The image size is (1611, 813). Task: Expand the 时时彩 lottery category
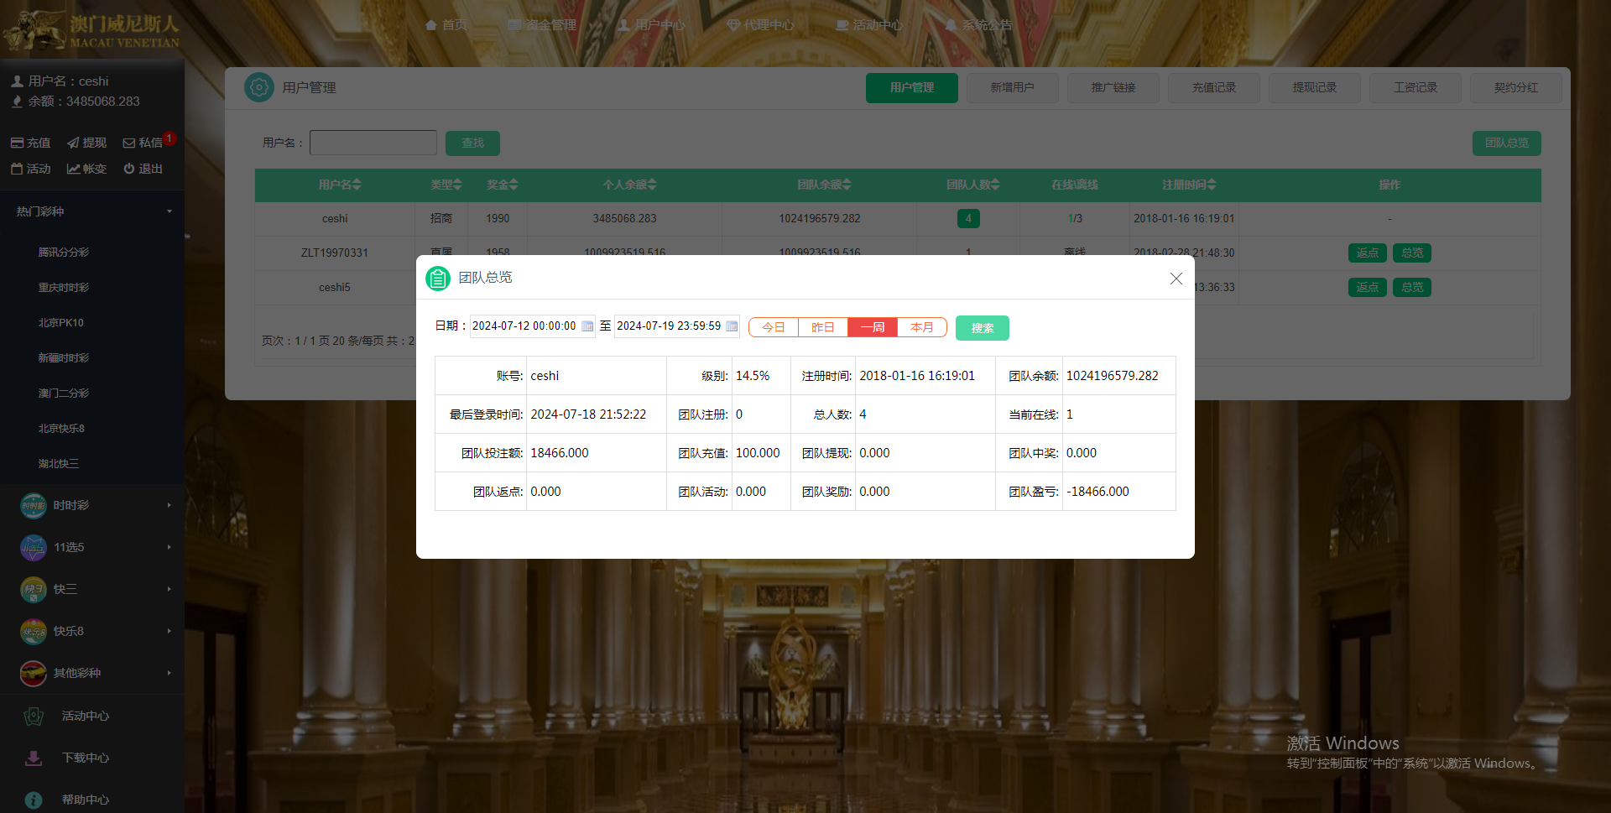[x=92, y=505]
